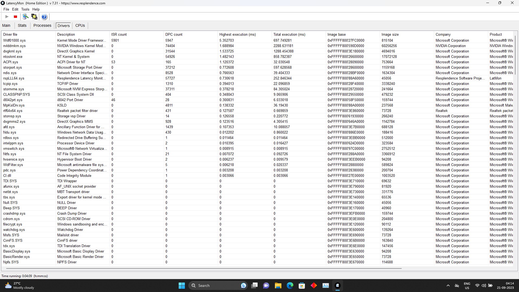Select the ntoskrnl.exe row
Viewport: 519px width, 292px height.
tap(257, 57)
